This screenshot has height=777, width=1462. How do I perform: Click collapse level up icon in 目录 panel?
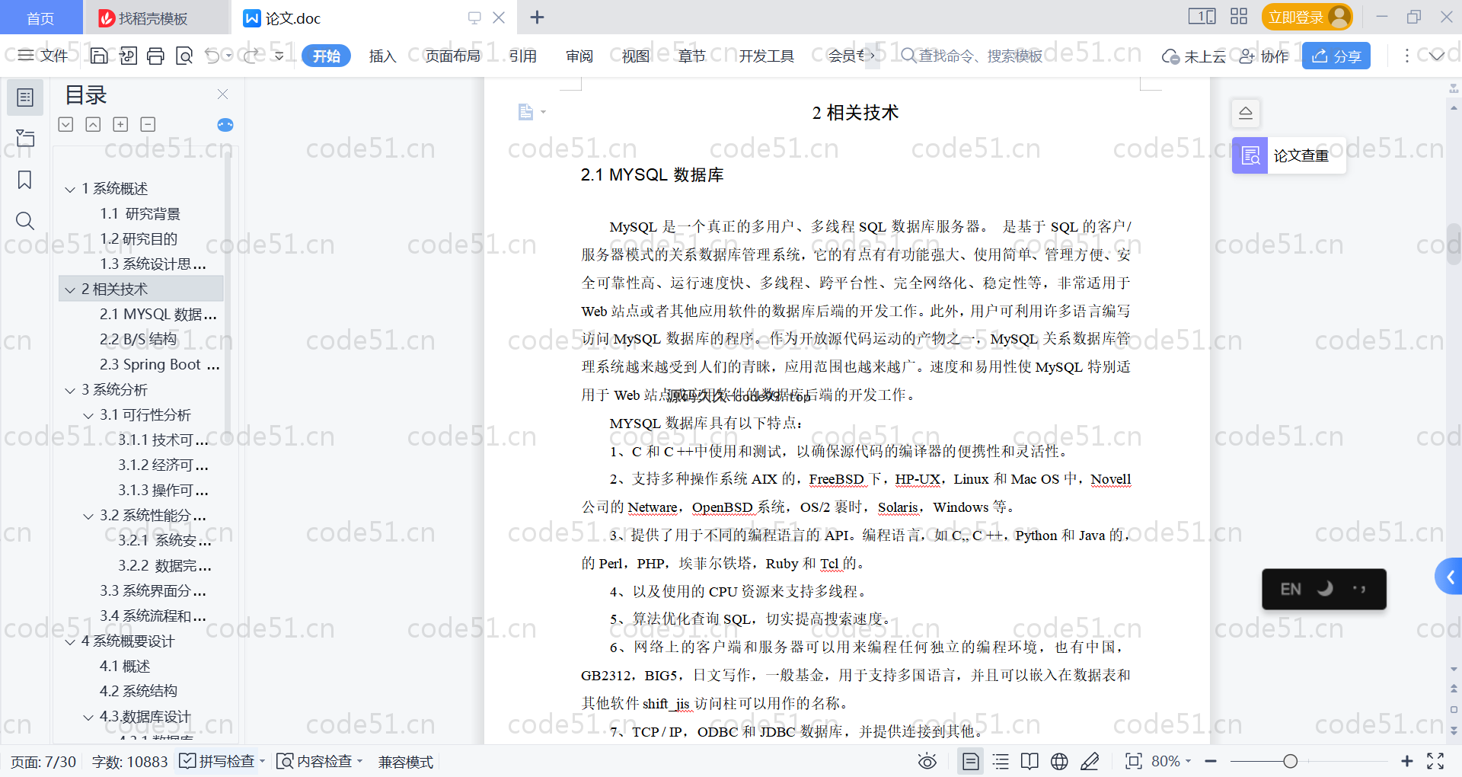pos(93,124)
